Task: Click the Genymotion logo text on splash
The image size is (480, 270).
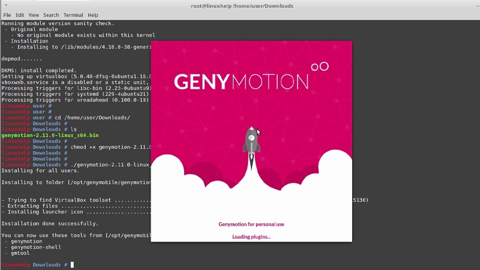Action: (241, 82)
